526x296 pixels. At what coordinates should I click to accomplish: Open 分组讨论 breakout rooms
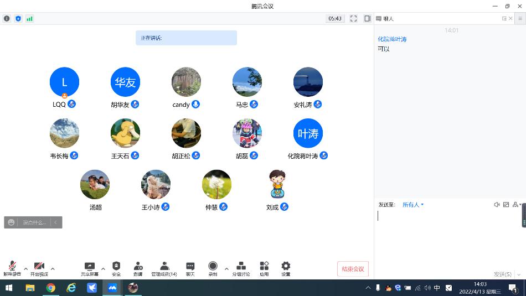(241, 268)
